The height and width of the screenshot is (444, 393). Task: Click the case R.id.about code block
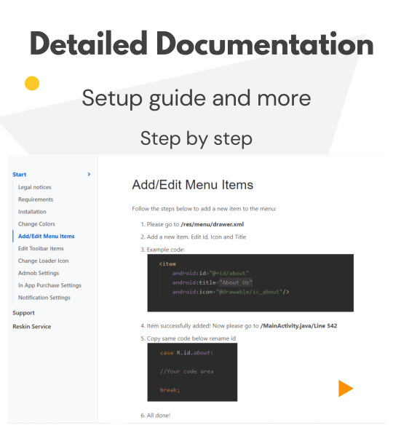[x=192, y=372]
